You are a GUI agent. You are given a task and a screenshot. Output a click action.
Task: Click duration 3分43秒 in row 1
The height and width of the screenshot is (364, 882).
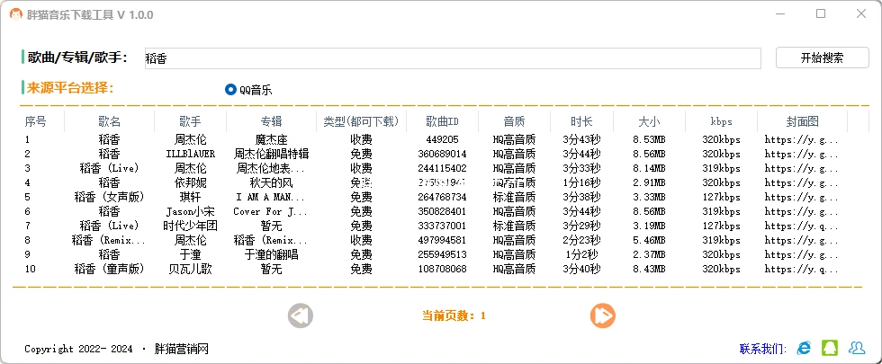(x=581, y=139)
